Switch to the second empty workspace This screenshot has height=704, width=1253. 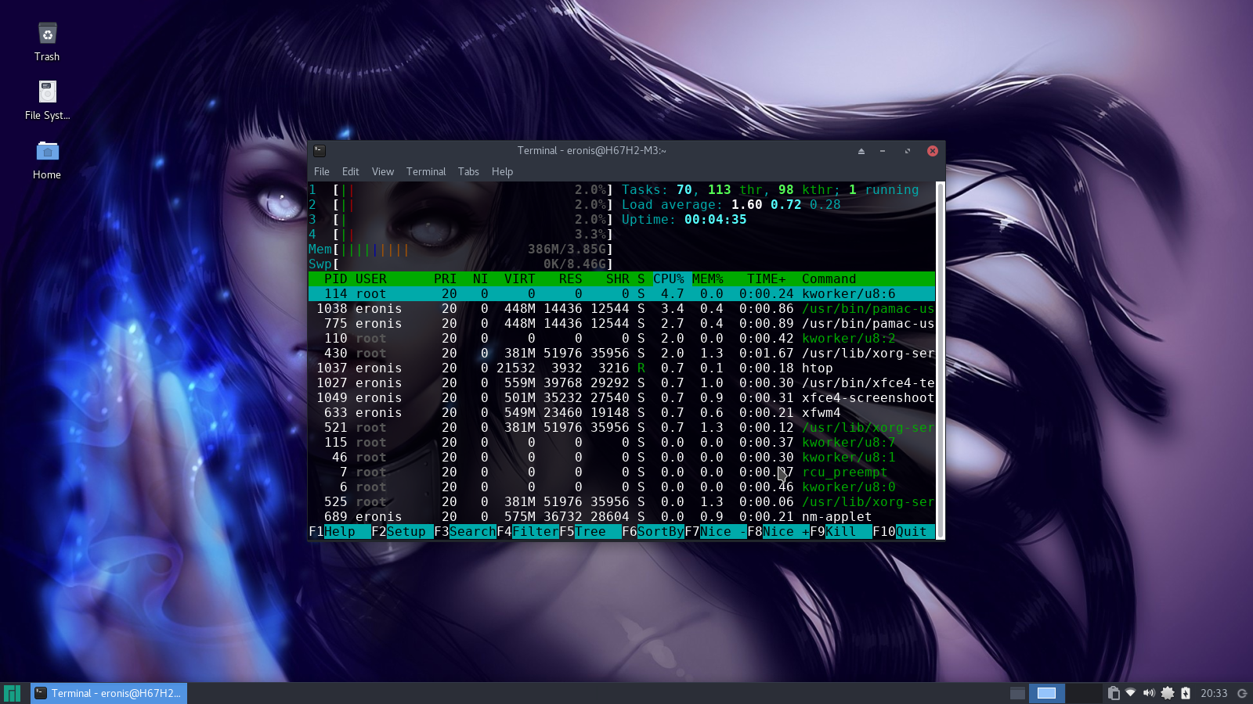pos(1084,693)
